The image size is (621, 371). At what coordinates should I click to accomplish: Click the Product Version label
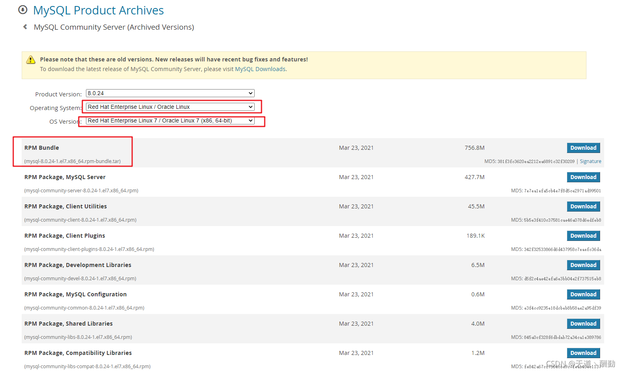pos(58,94)
